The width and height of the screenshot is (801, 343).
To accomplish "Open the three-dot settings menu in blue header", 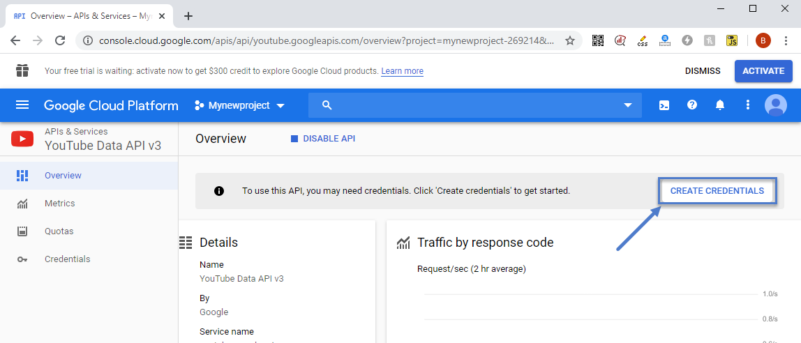I will pyautogui.click(x=748, y=105).
